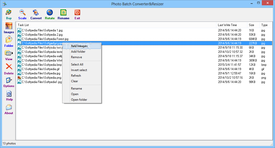Click the 2014/9/1 12:59:47 timestamp

tap(229, 73)
